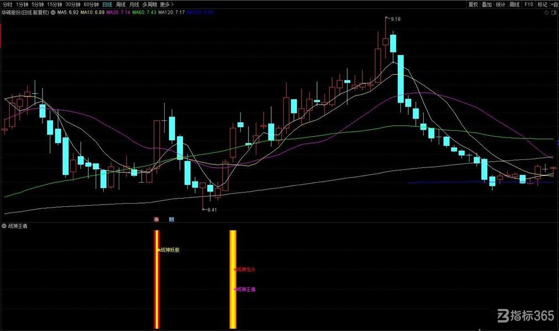
Task: Select the 15分钟 period tab
Action: (x=55, y=4)
